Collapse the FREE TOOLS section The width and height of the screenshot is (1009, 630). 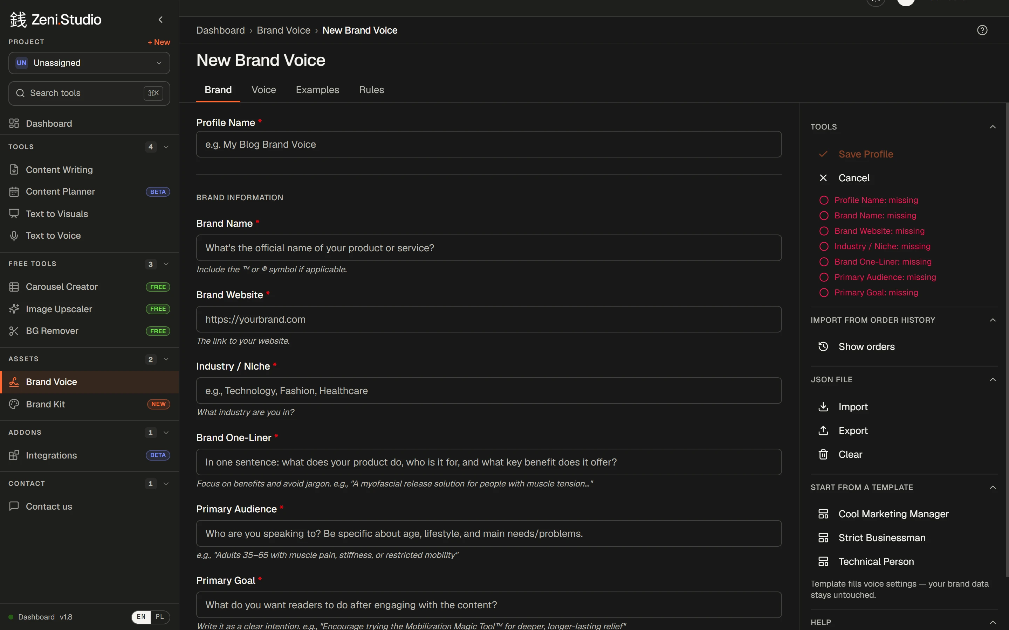(x=166, y=264)
